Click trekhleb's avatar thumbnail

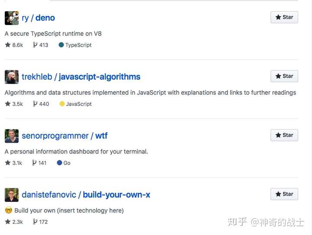click(x=12, y=77)
